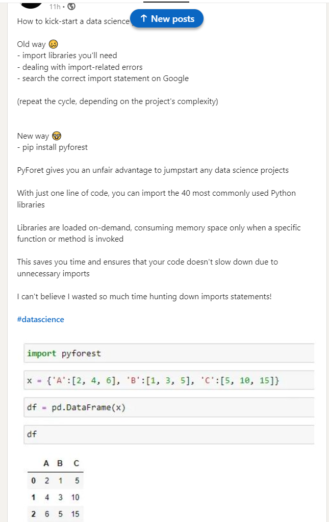The width and height of the screenshot is (329, 522).
Task: Click the df output code cell
Action: click(x=169, y=434)
